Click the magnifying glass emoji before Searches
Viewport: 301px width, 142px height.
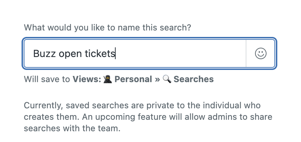pos(167,79)
